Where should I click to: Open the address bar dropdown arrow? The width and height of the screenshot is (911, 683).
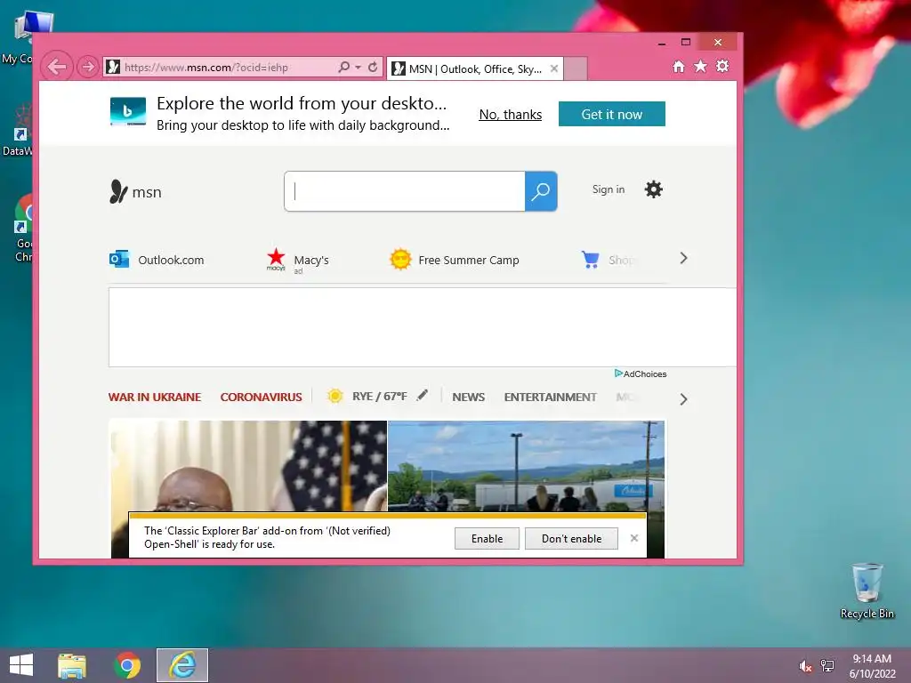pyautogui.click(x=358, y=68)
